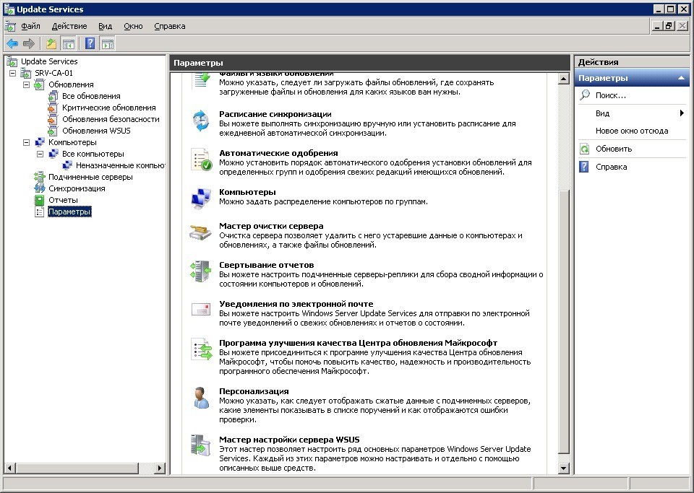Click the Подчиненные серверы icon in tree
This screenshot has height=493, width=694.
pos(40,177)
